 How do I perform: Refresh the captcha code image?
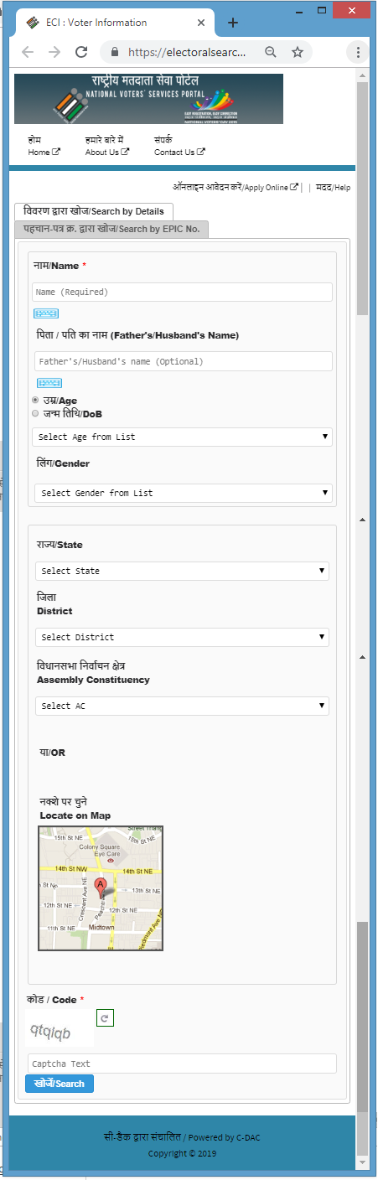(106, 1017)
